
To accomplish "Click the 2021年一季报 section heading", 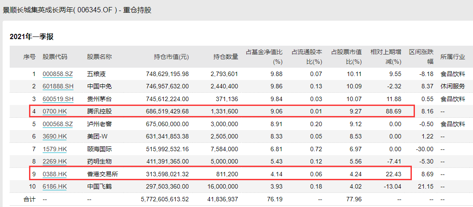I will coord(32,37).
